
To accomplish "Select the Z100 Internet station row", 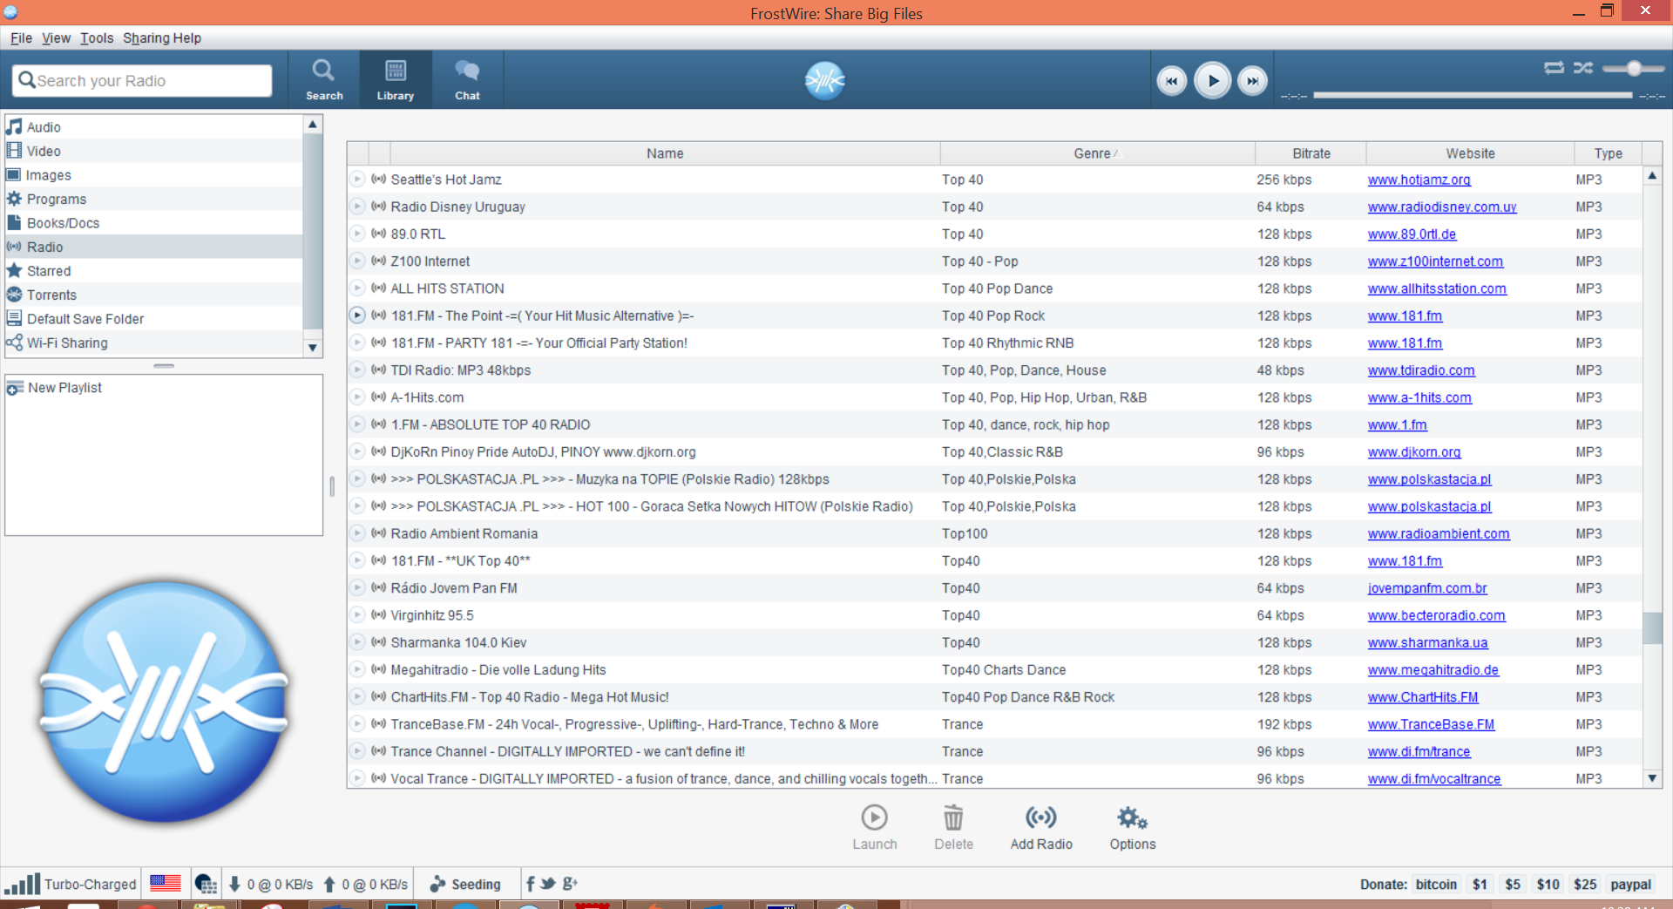I will 994,261.
